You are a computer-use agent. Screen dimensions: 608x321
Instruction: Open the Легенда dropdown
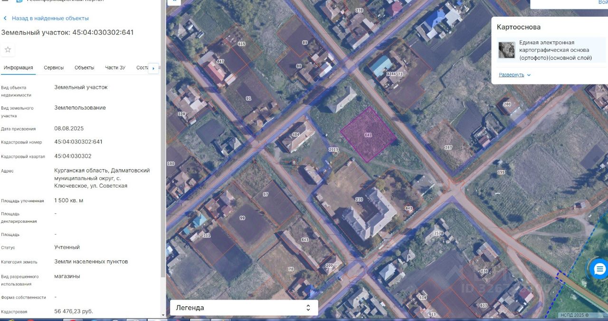244,308
